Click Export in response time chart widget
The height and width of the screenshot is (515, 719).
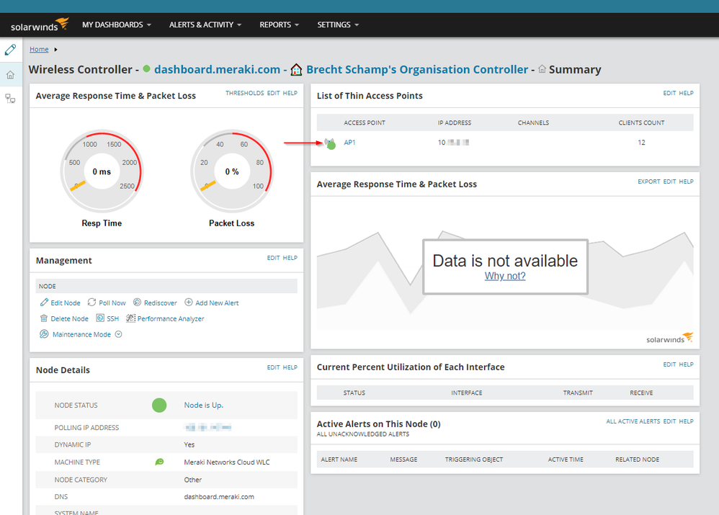click(649, 182)
